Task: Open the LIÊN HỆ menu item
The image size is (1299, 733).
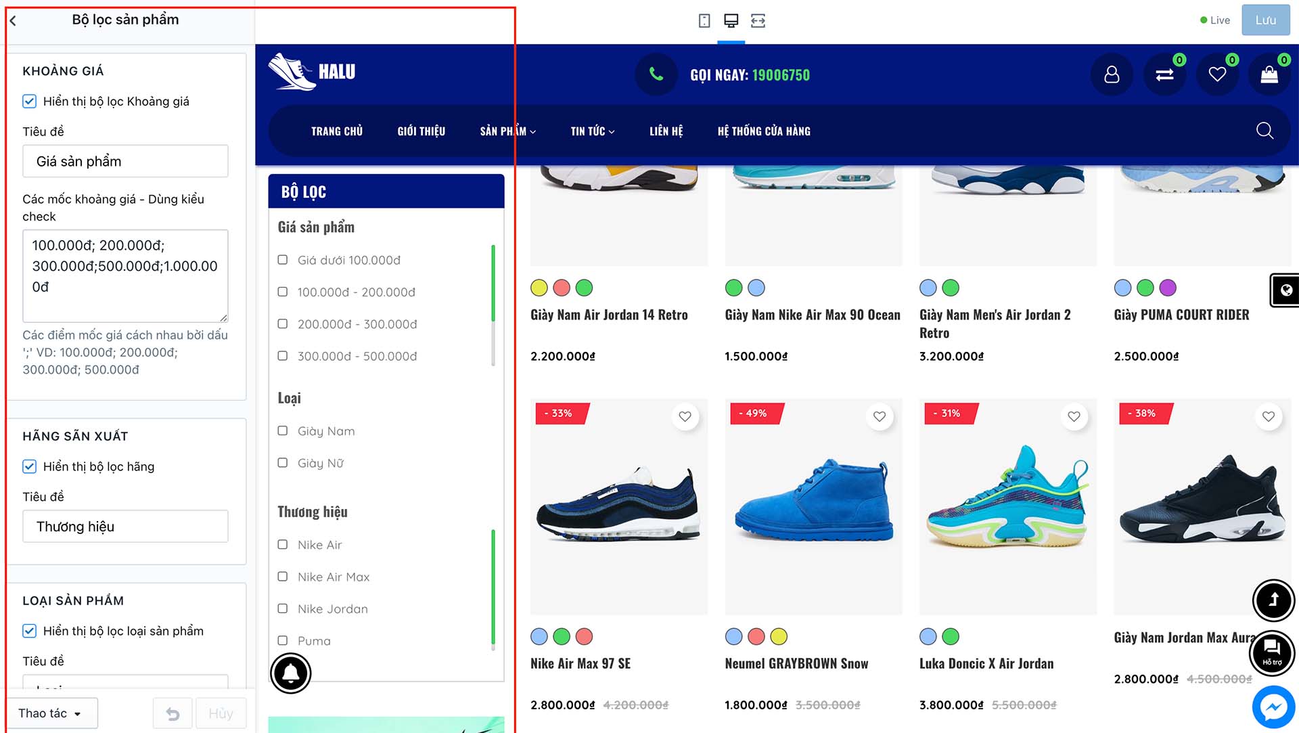Action: coord(666,131)
